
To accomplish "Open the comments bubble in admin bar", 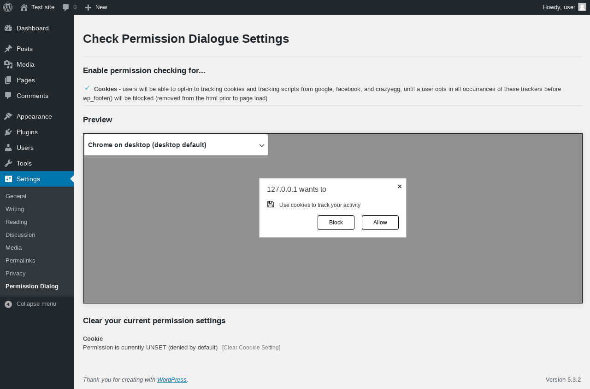I will click(x=66, y=7).
